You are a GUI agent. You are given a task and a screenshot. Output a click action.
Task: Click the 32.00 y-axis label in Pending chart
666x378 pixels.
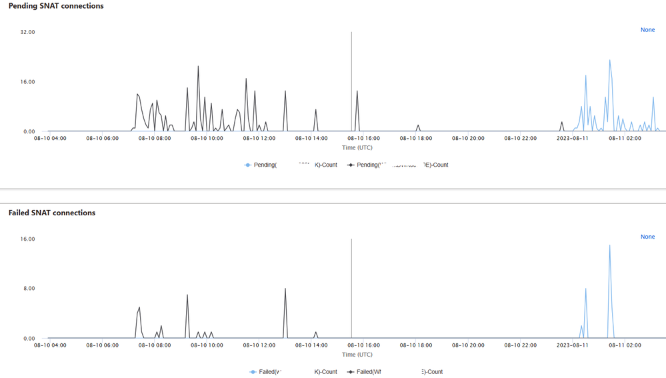coord(27,32)
